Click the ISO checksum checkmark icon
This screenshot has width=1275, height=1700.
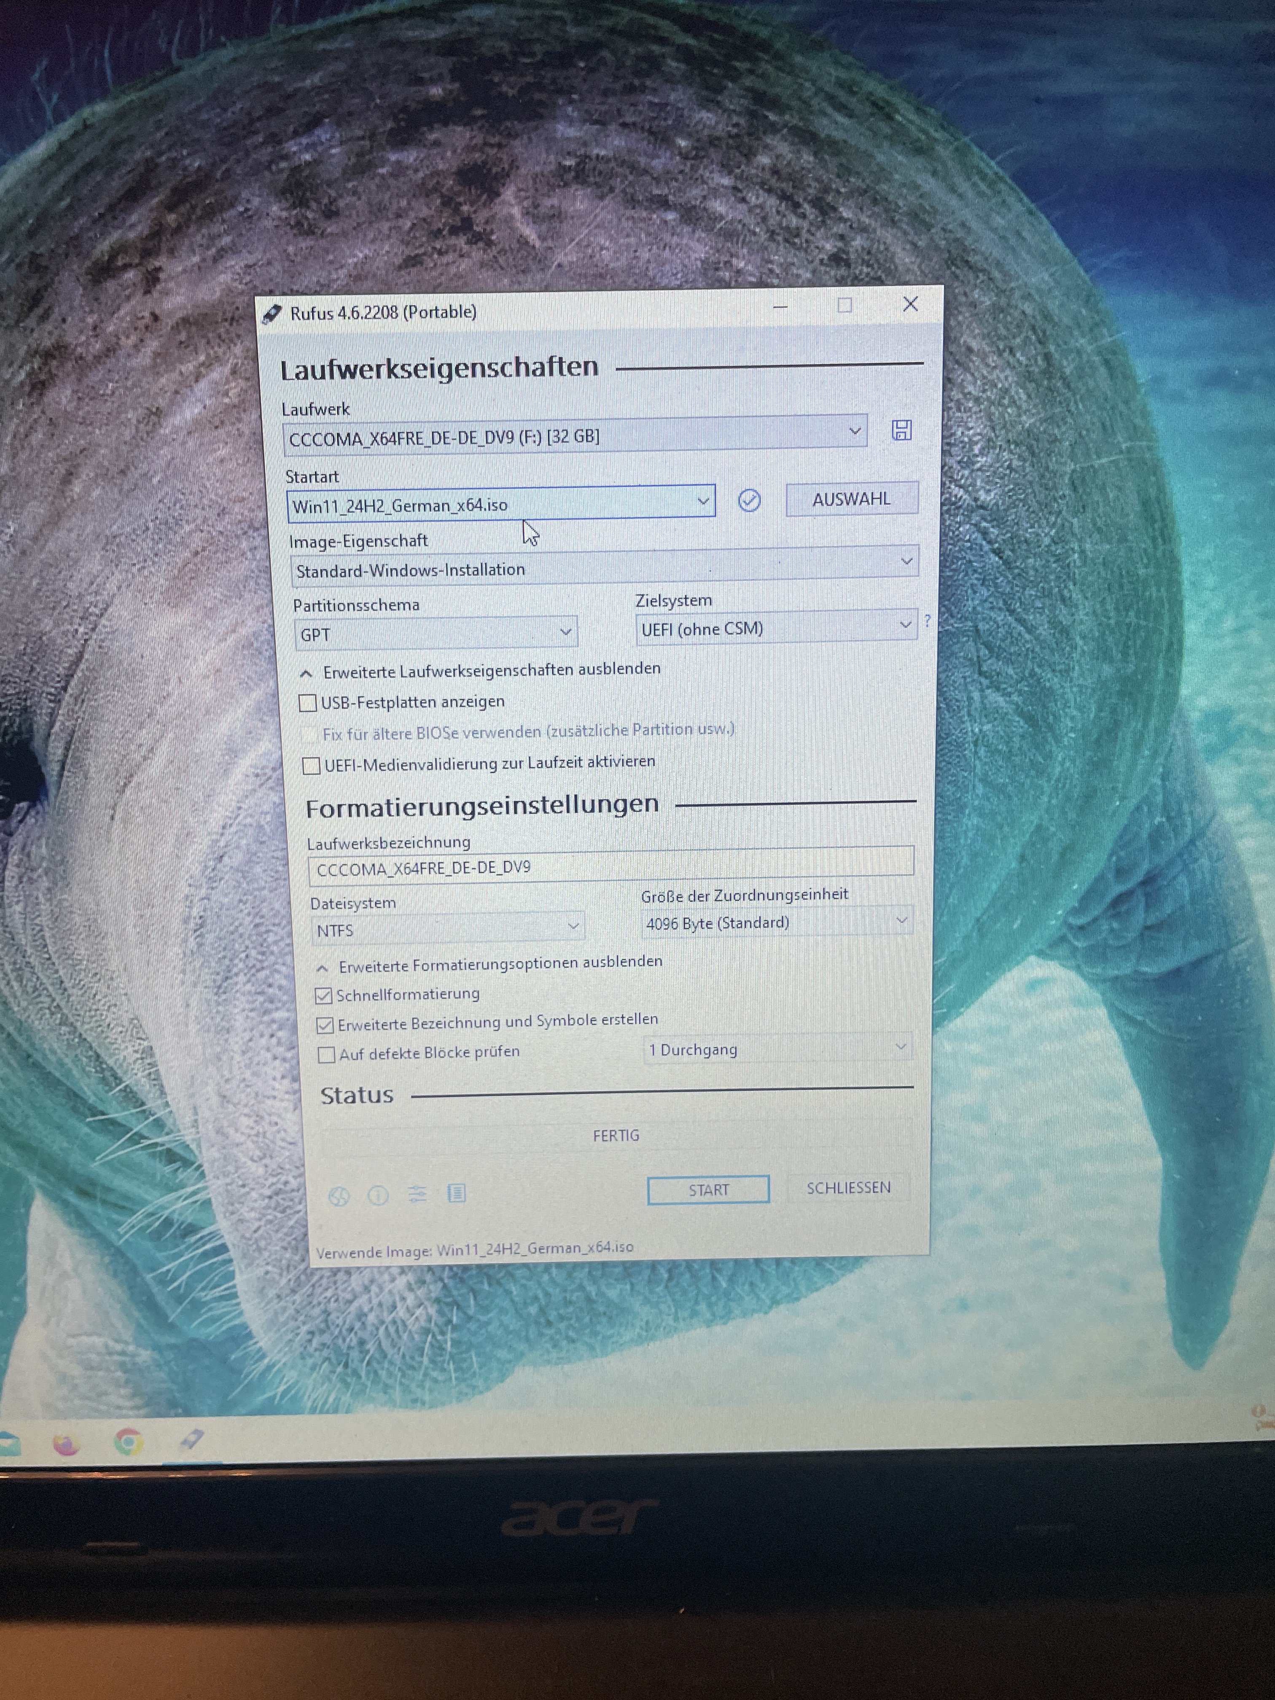pos(749,501)
